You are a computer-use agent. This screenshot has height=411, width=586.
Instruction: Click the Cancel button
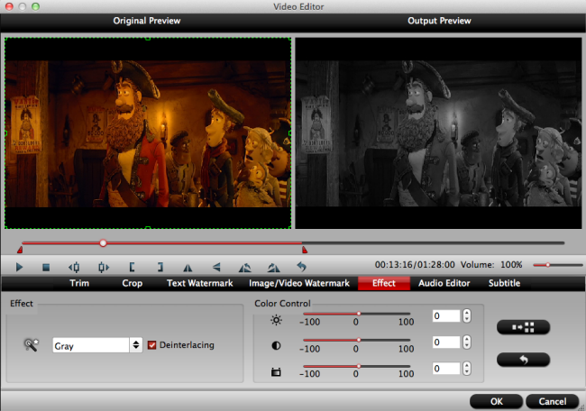[553, 401]
